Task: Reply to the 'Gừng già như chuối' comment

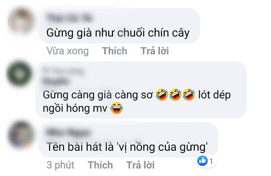Action: [x=155, y=51]
